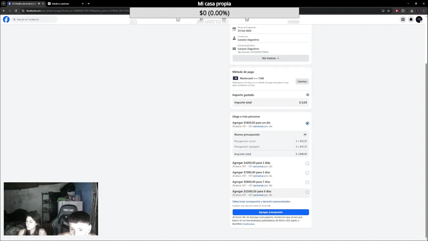This screenshot has width=428, height=241.
Task: Close the Detalles del anuncio tab
Action: click(x=43, y=4)
